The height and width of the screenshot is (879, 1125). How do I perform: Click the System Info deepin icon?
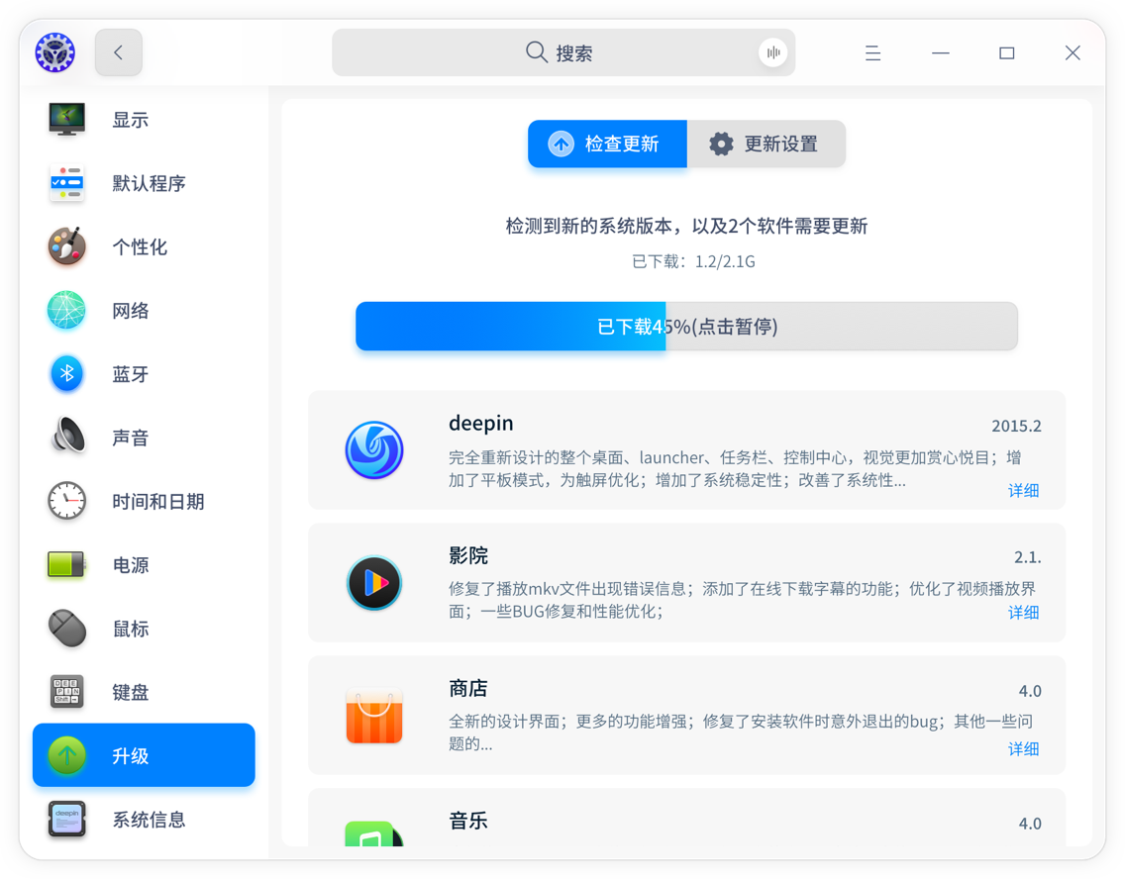[x=66, y=819]
